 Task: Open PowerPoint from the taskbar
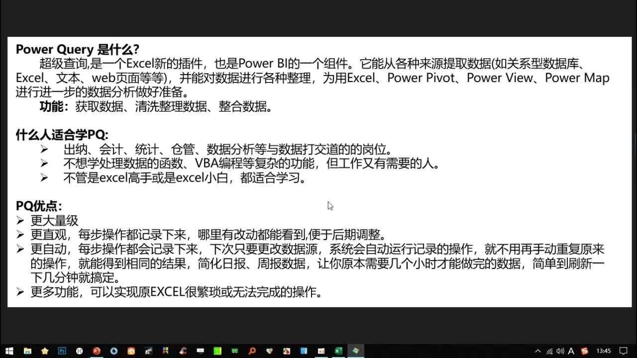tap(97, 351)
